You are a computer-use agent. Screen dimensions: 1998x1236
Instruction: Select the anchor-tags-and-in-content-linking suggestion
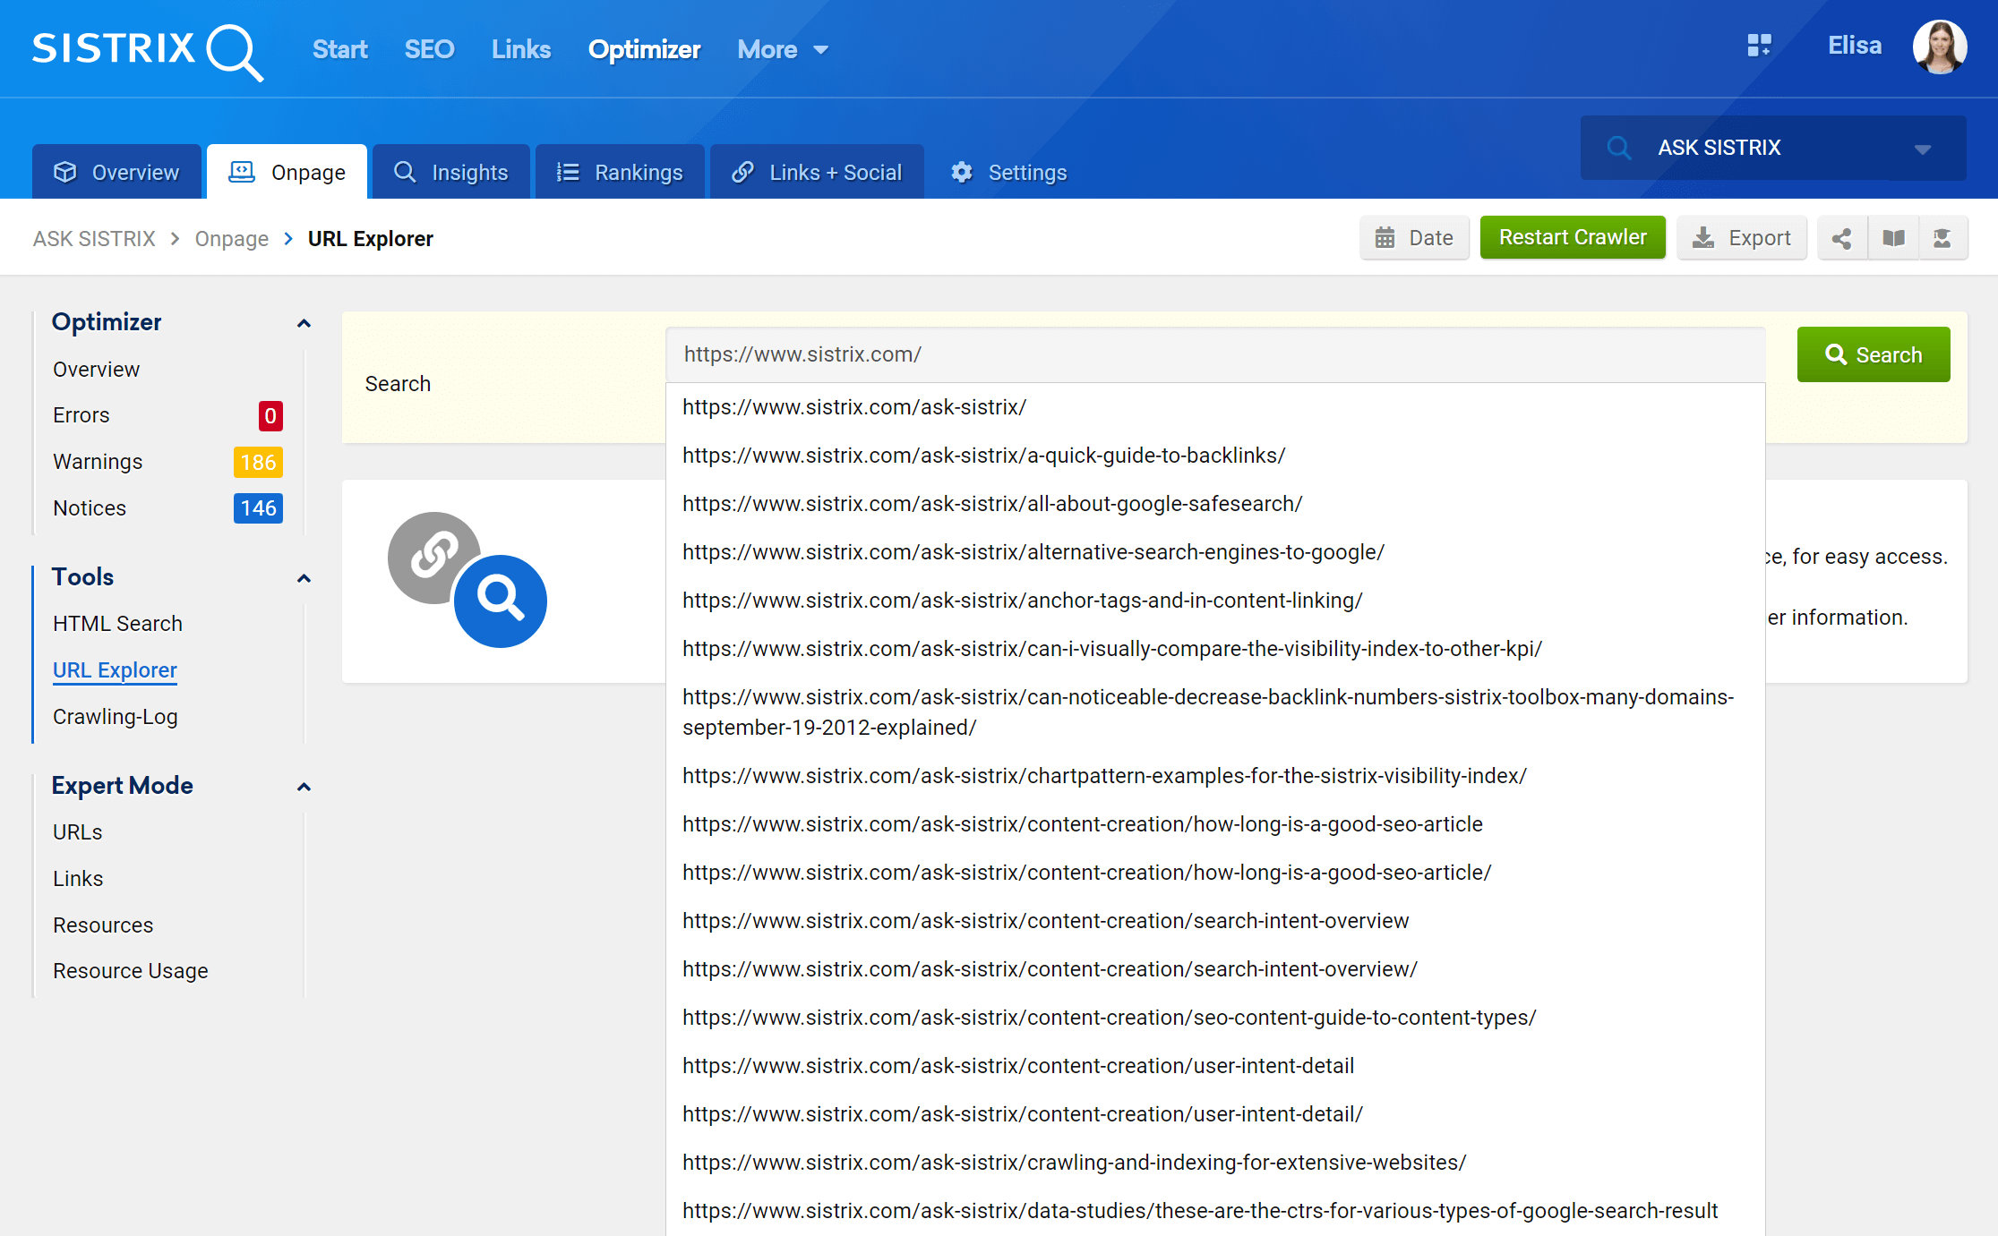click(x=1215, y=601)
